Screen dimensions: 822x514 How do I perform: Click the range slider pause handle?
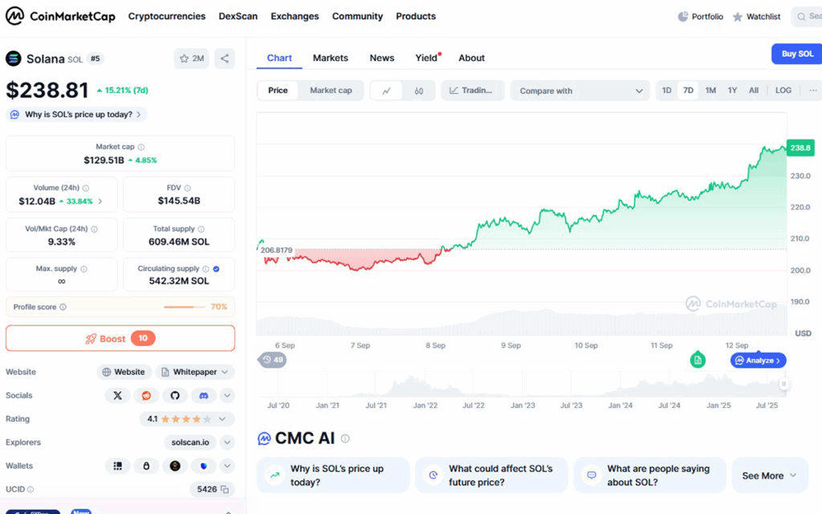[783, 384]
